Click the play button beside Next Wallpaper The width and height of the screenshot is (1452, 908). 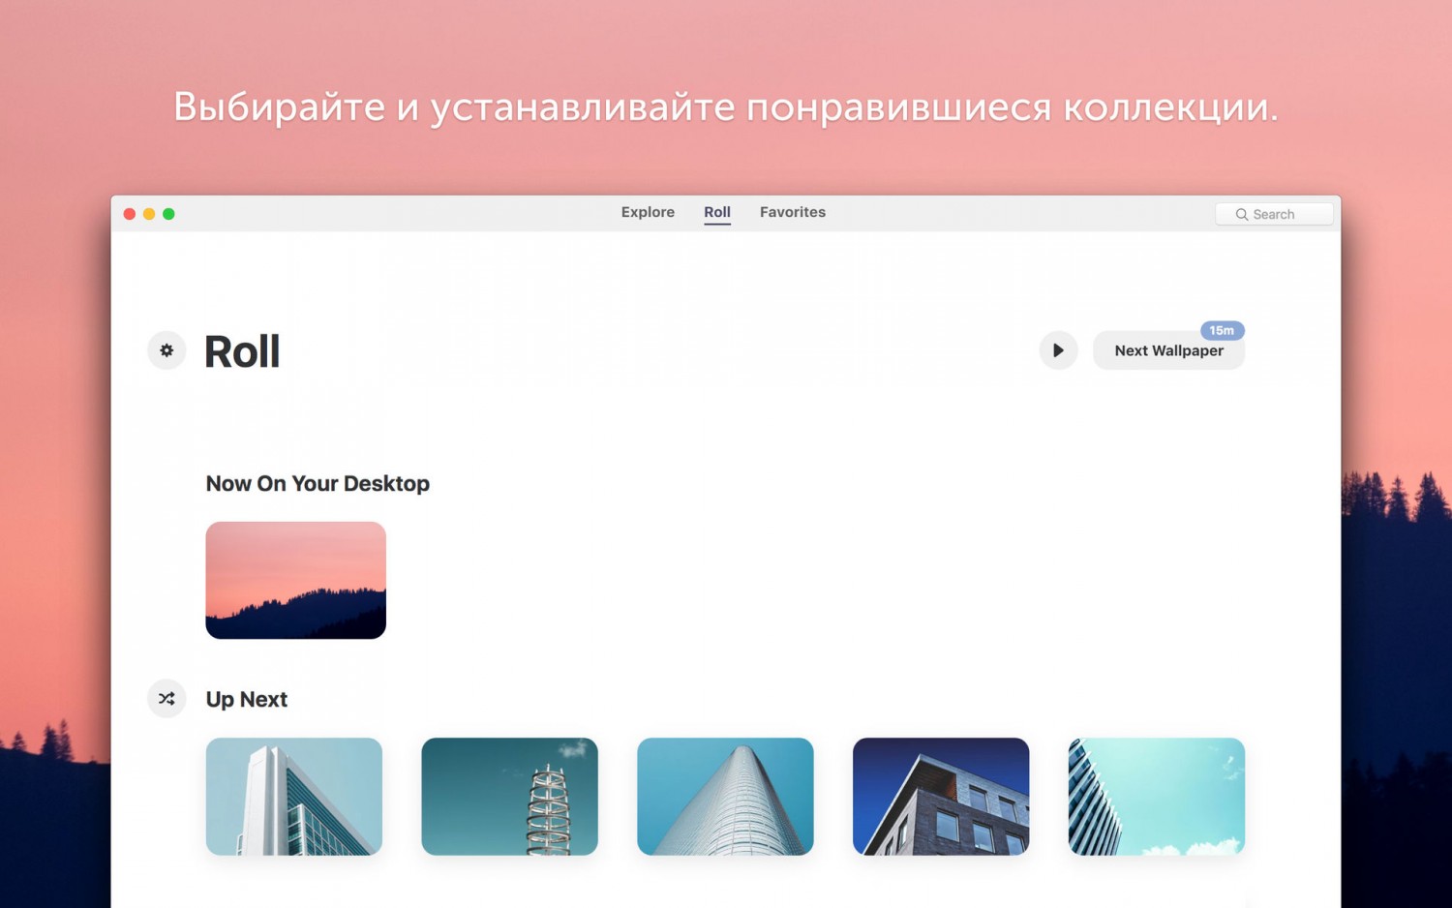[x=1058, y=350]
